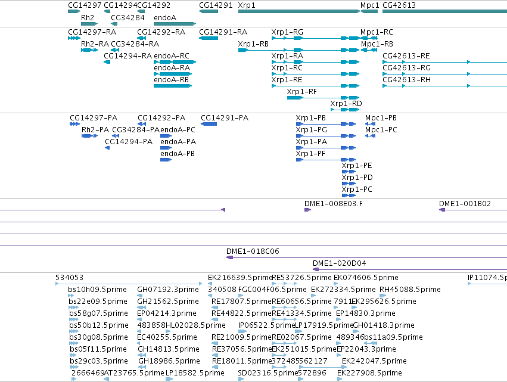Select EST GH07192.3prime label
Viewport: 507px width, 382px height.
pyautogui.click(x=168, y=290)
